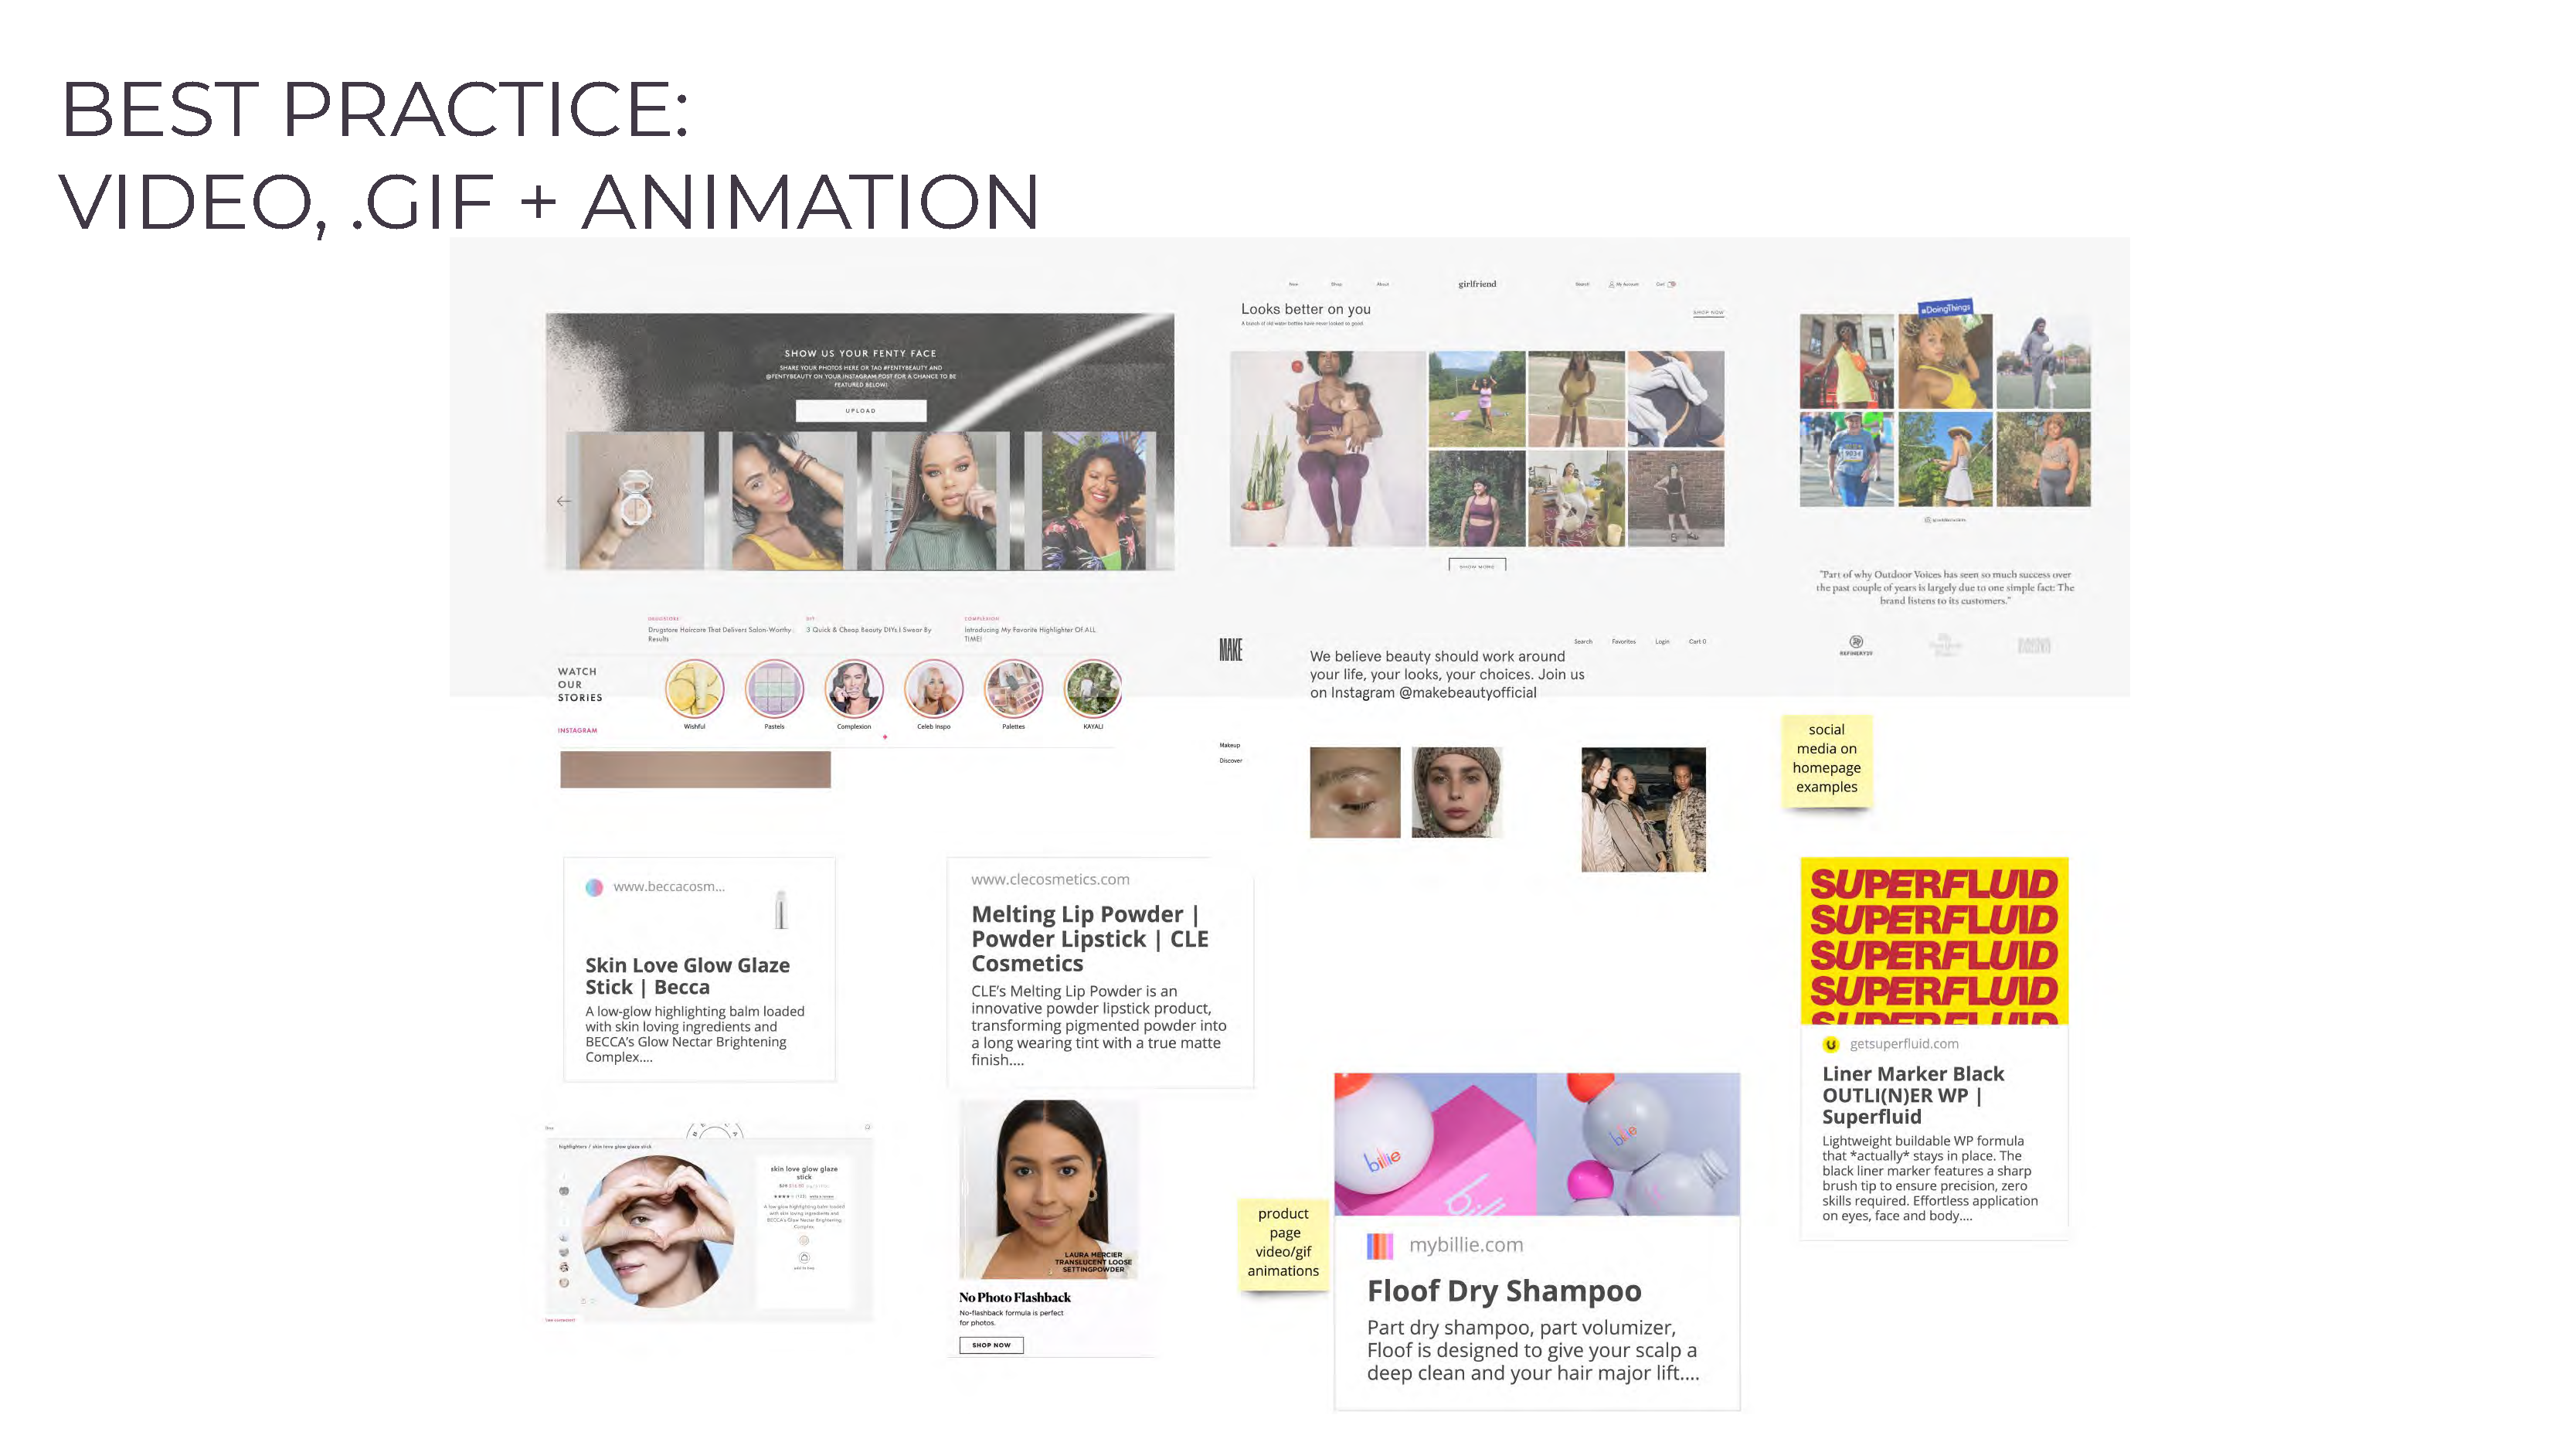The width and height of the screenshot is (2576, 1449).
Task: Select the product shade swatch circle
Action: click(804, 1240)
